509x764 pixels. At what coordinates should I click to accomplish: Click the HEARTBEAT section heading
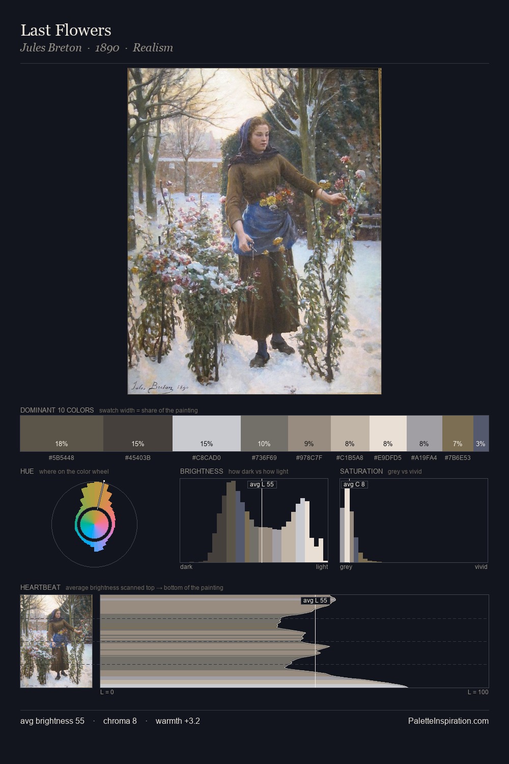pyautogui.click(x=40, y=587)
